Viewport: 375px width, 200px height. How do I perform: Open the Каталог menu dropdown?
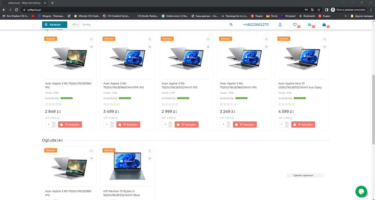click(55, 24)
